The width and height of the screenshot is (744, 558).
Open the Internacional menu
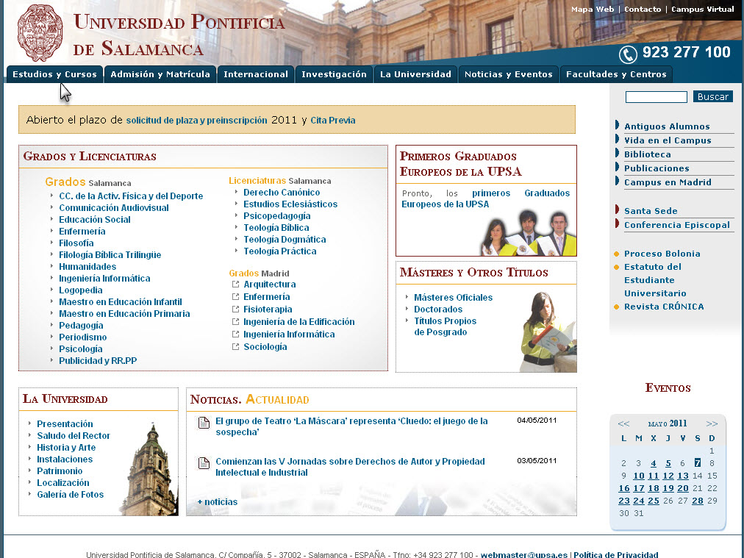256,74
